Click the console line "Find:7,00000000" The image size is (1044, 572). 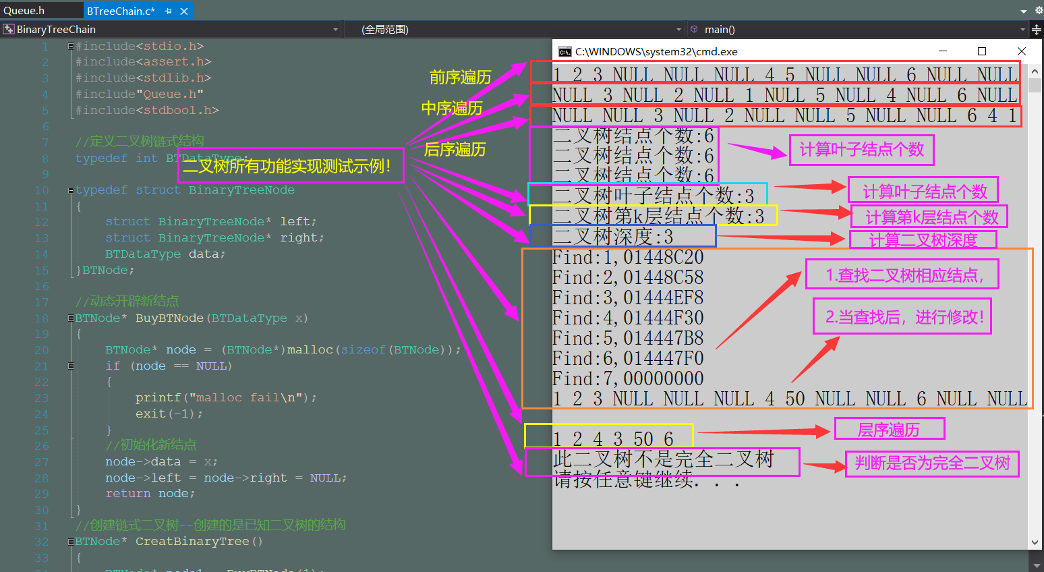click(x=628, y=379)
